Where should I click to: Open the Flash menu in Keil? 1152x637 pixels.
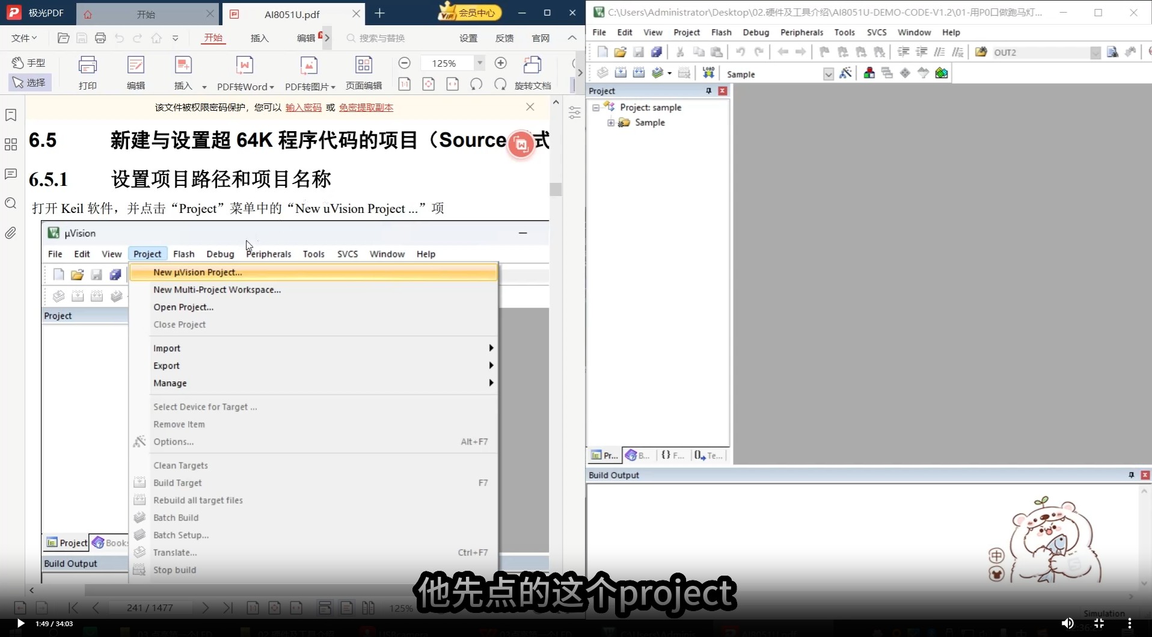click(721, 32)
